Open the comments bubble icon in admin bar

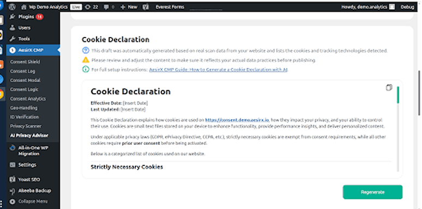(106, 7)
